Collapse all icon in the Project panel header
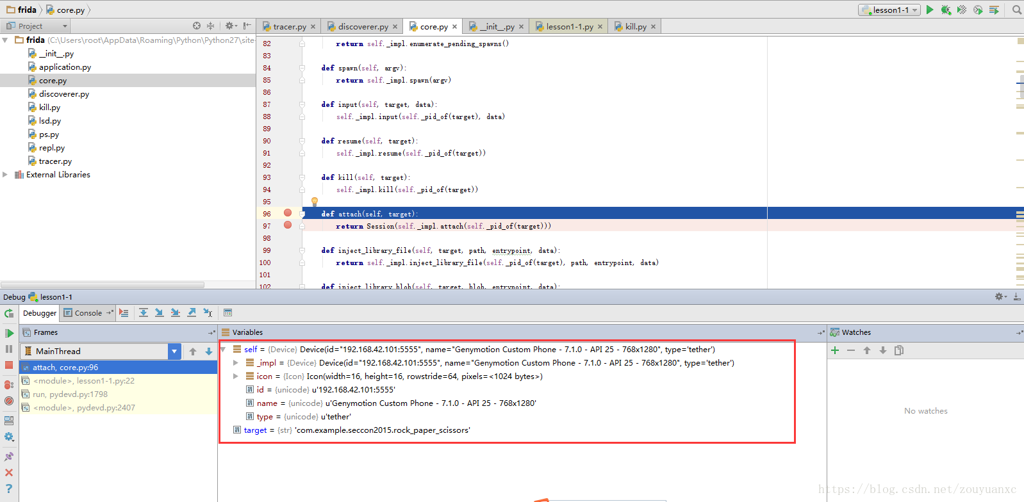The height and width of the screenshot is (502, 1024). tap(210, 26)
